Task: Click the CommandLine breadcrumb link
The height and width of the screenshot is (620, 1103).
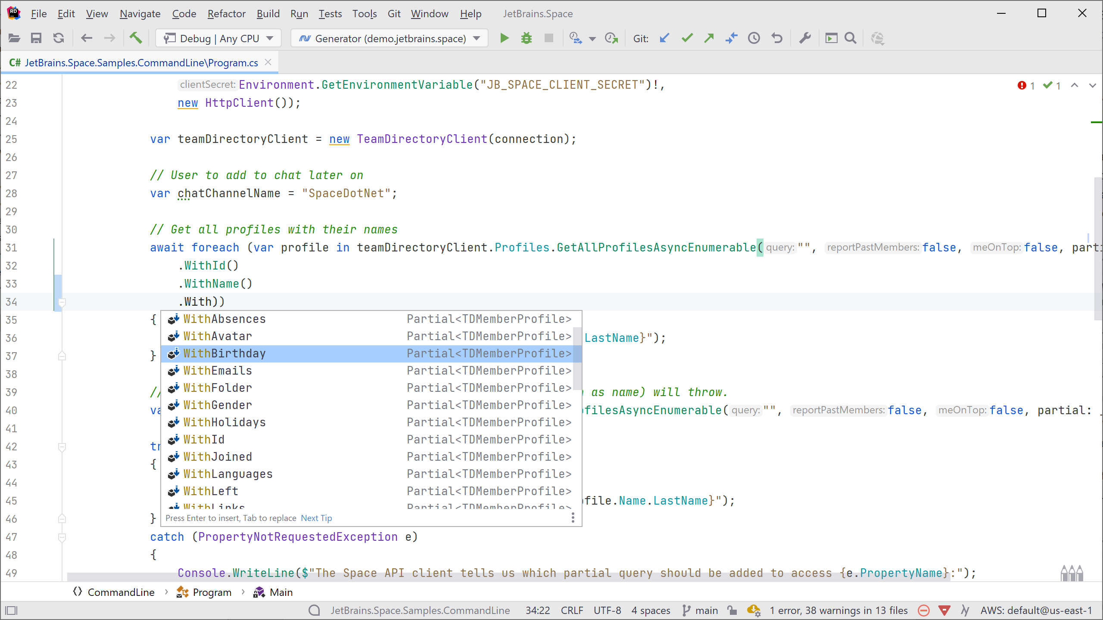Action: coord(121,592)
